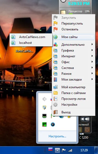Viewport: 98px width, 154px height.
Task: Click the Настройки gear icon
Action: click(55, 105)
